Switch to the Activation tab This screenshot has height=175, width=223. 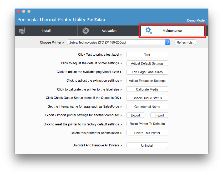[x=109, y=31]
